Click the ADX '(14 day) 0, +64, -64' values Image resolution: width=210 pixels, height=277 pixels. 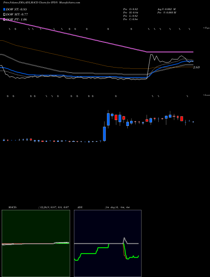(x=117, y=207)
